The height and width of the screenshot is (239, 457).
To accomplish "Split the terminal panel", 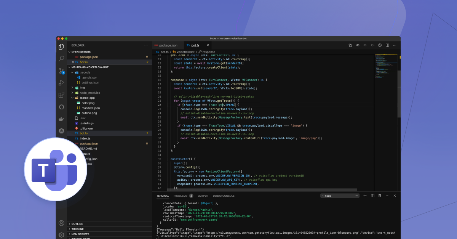I will click(x=372, y=196).
